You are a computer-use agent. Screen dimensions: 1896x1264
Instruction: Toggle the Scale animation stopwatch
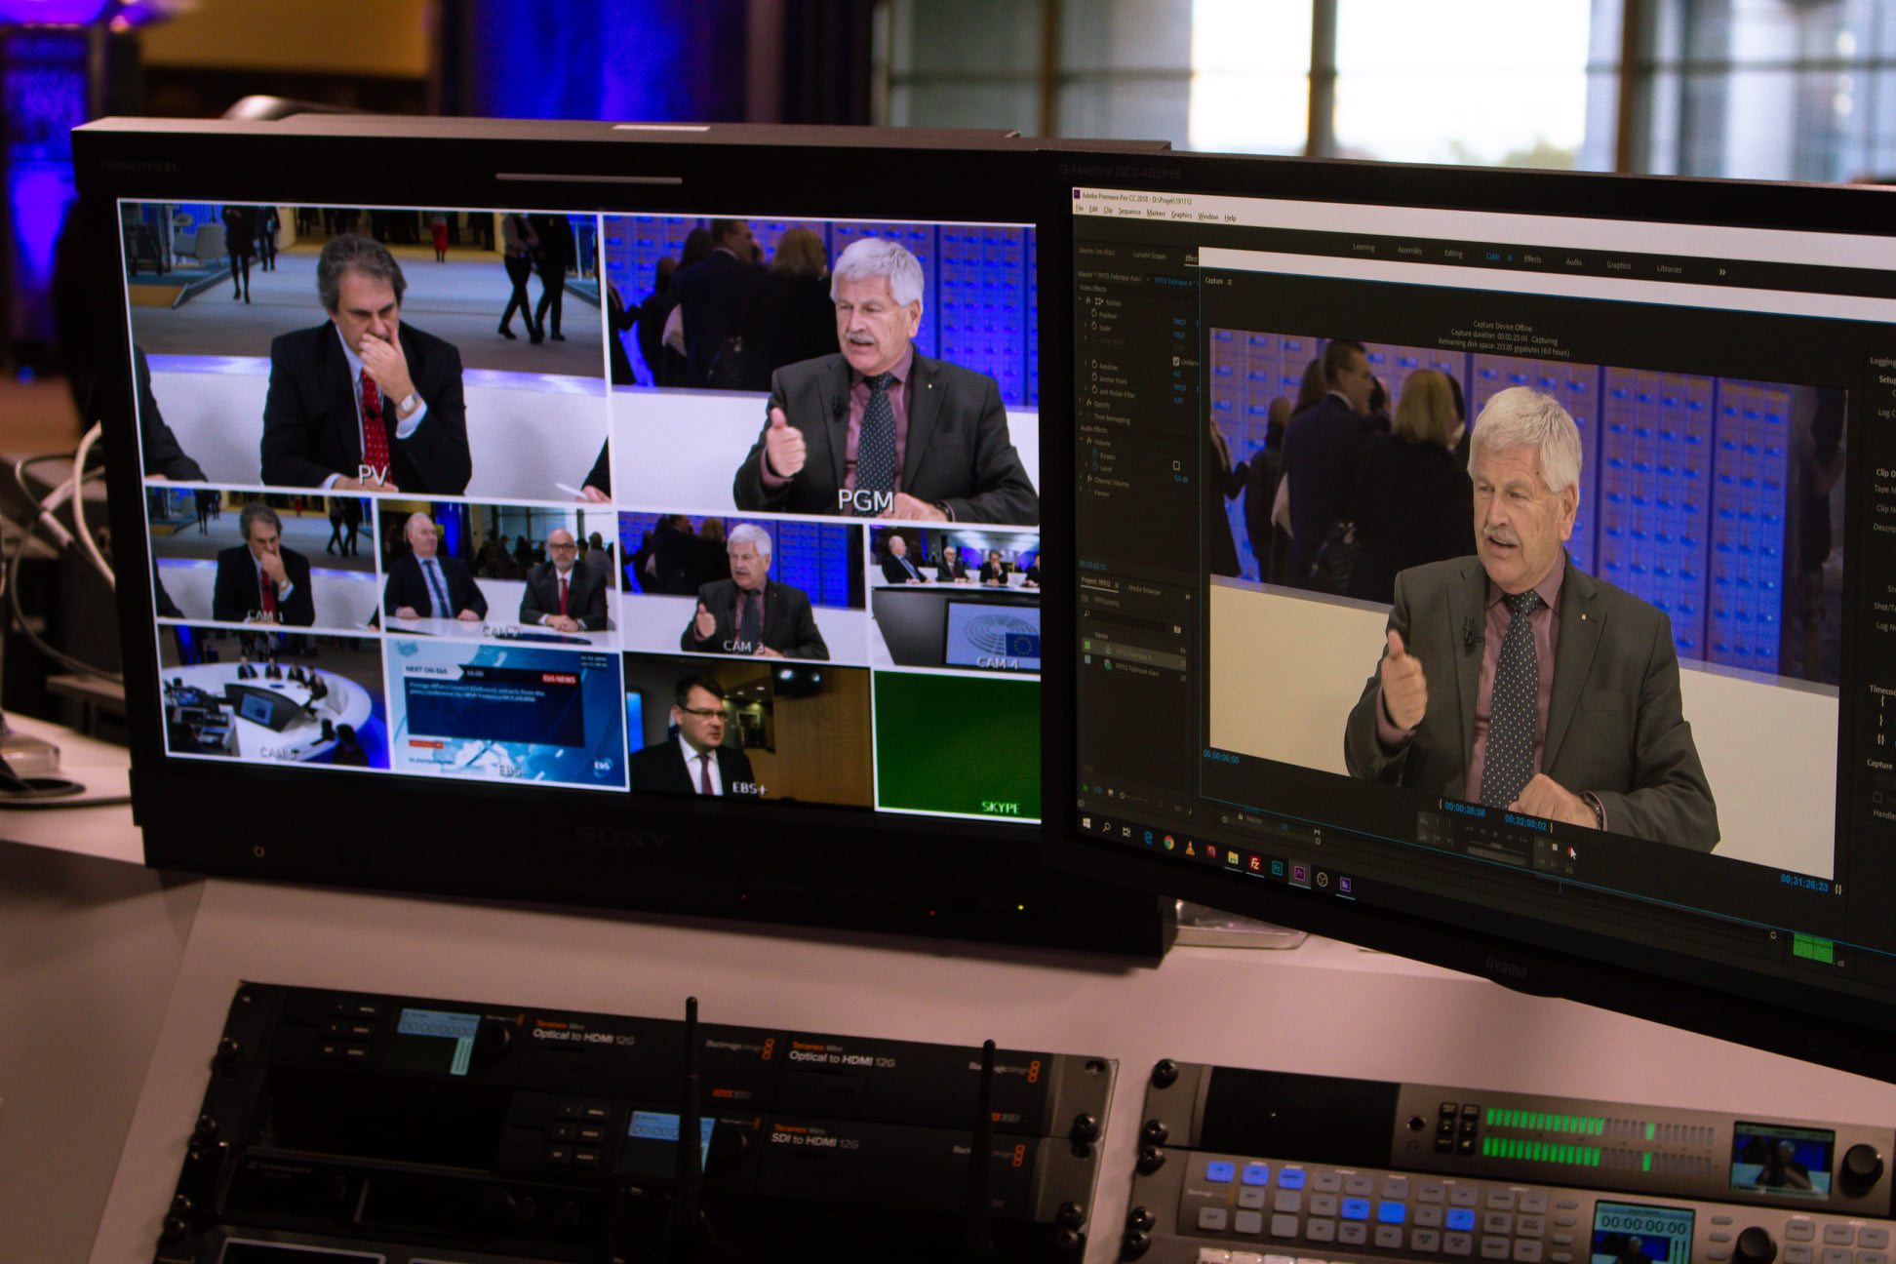[1094, 326]
